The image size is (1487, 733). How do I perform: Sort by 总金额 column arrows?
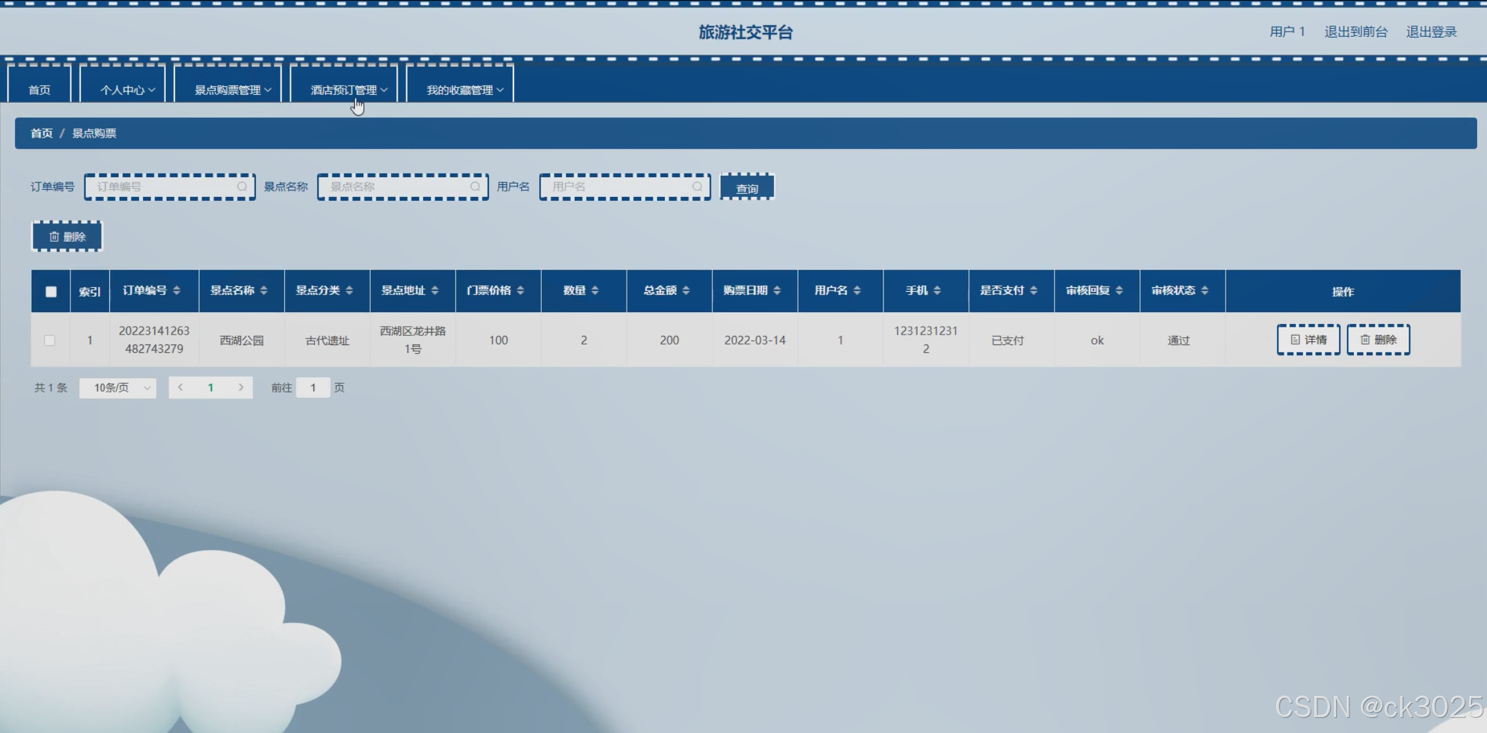click(x=686, y=290)
